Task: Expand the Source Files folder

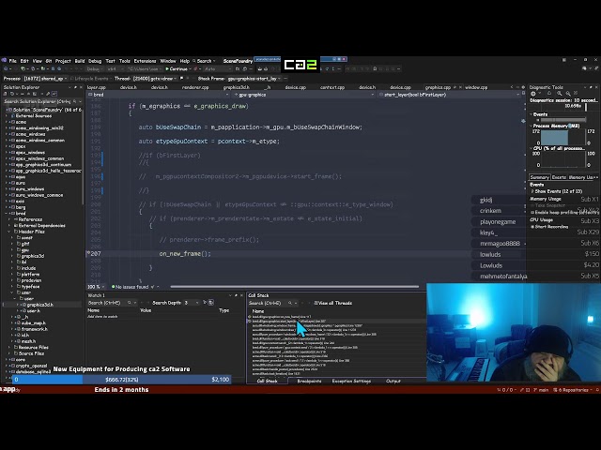Action: pyautogui.click(x=10, y=353)
